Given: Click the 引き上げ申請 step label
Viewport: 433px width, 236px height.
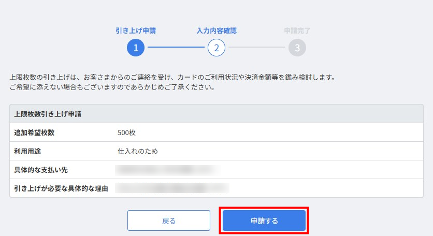Looking at the screenshot, I should point(136,31).
